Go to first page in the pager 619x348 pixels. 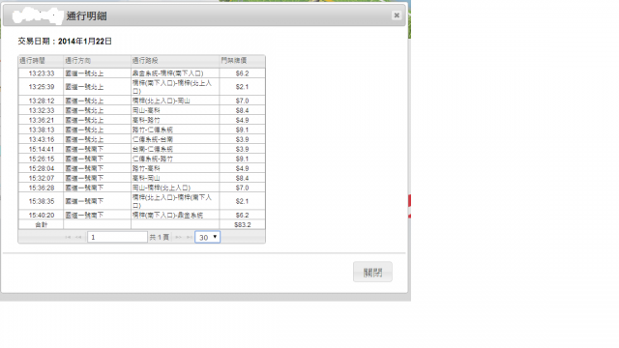tap(68, 237)
